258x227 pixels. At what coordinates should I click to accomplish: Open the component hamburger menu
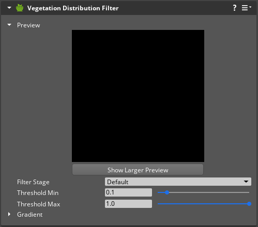coord(246,8)
